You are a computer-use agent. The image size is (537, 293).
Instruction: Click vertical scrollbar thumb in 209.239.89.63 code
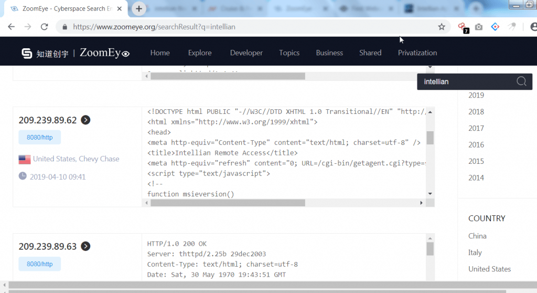pyautogui.click(x=430, y=249)
